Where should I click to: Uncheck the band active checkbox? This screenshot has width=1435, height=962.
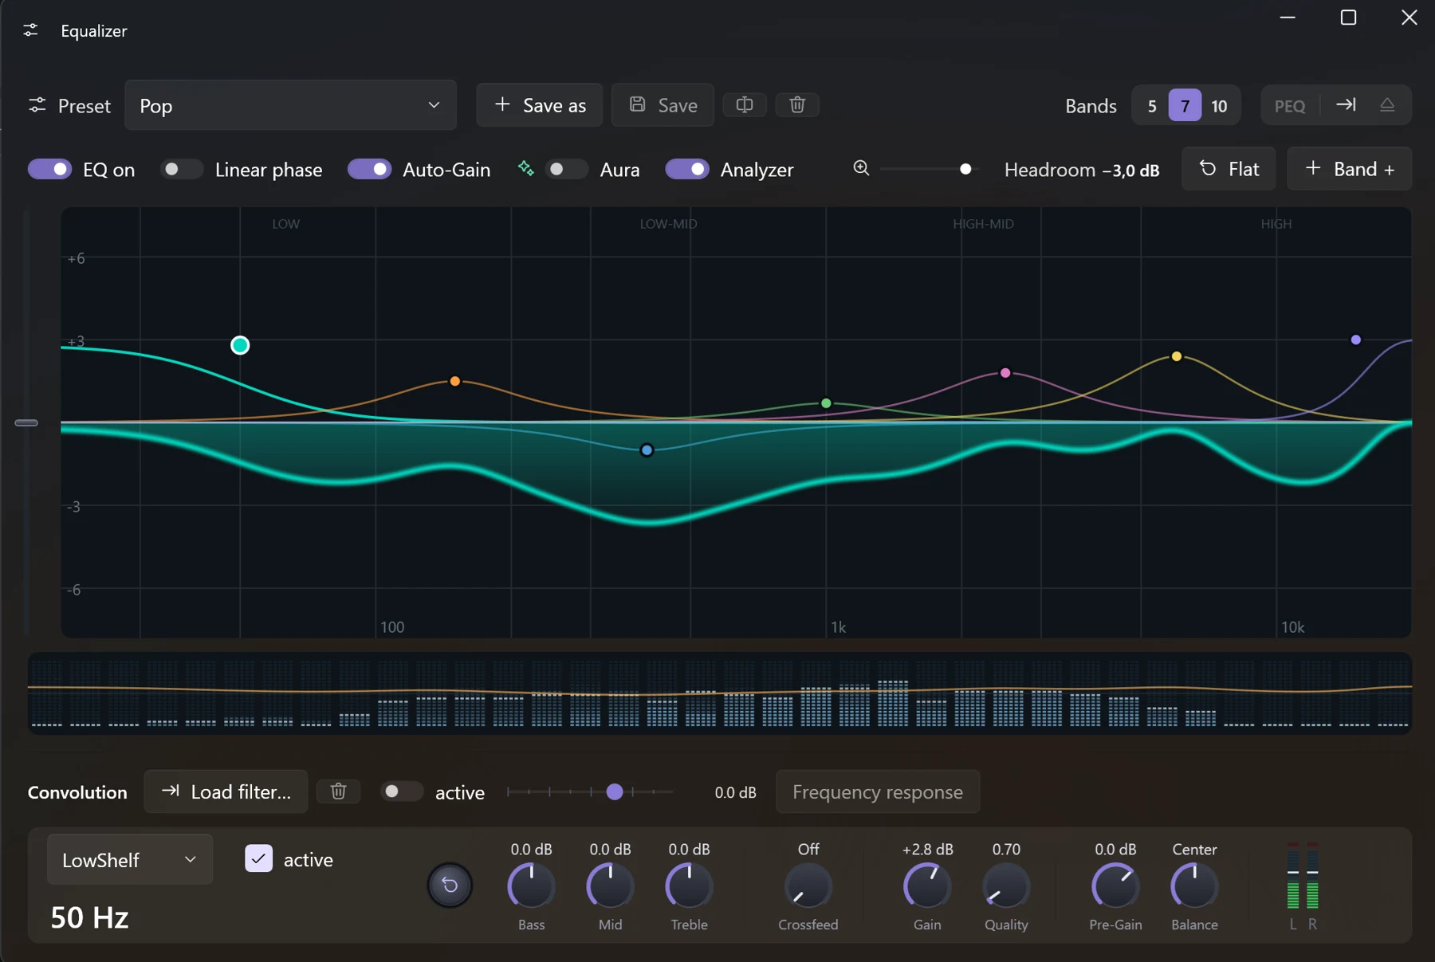click(x=258, y=858)
